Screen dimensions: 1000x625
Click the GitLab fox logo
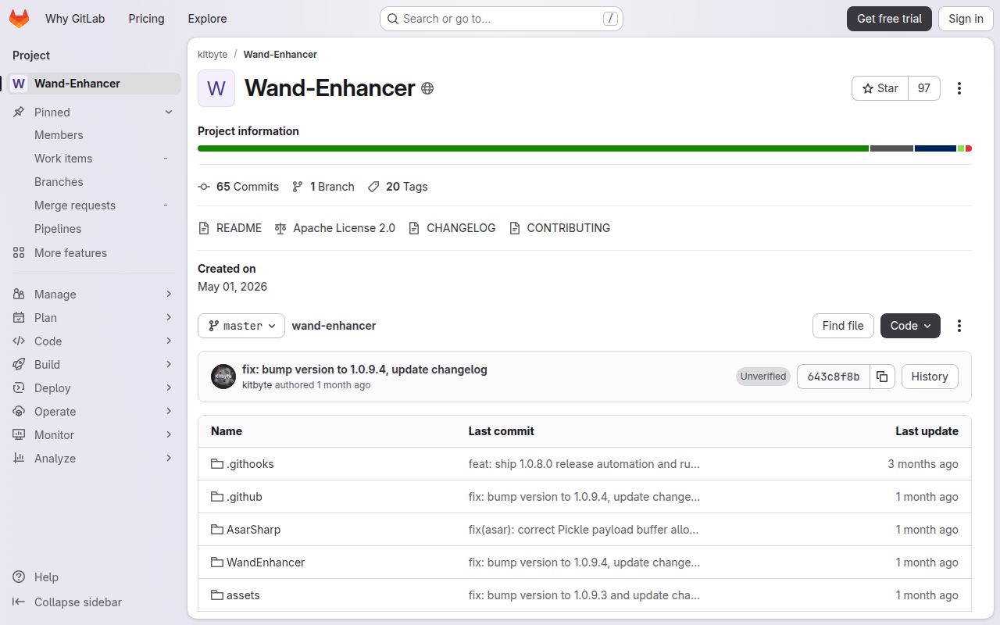point(20,19)
